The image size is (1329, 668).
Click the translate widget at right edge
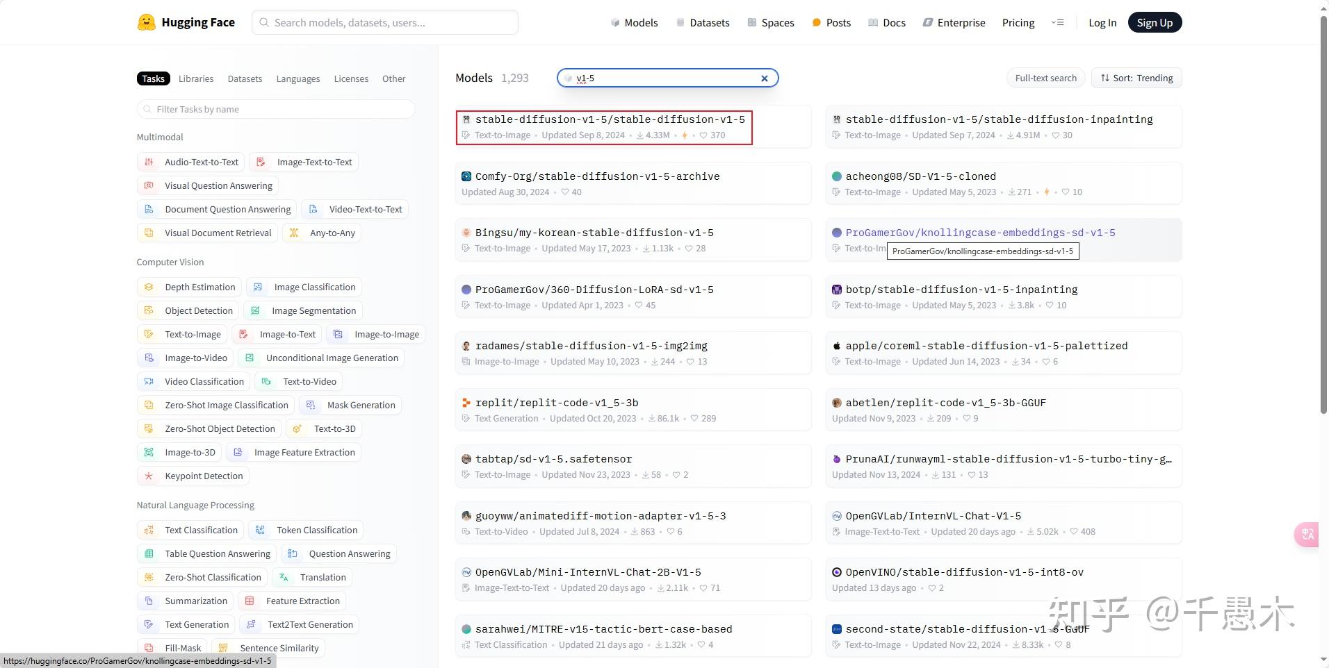[1307, 534]
